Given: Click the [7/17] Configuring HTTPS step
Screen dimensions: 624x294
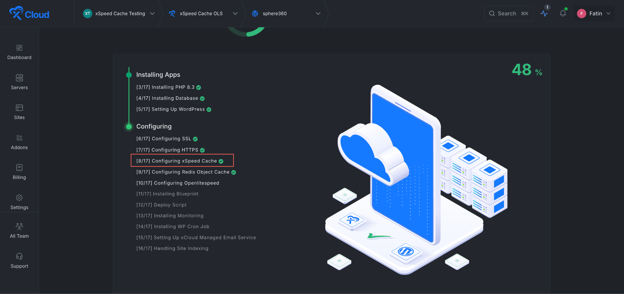Looking at the screenshot, I should [170, 150].
